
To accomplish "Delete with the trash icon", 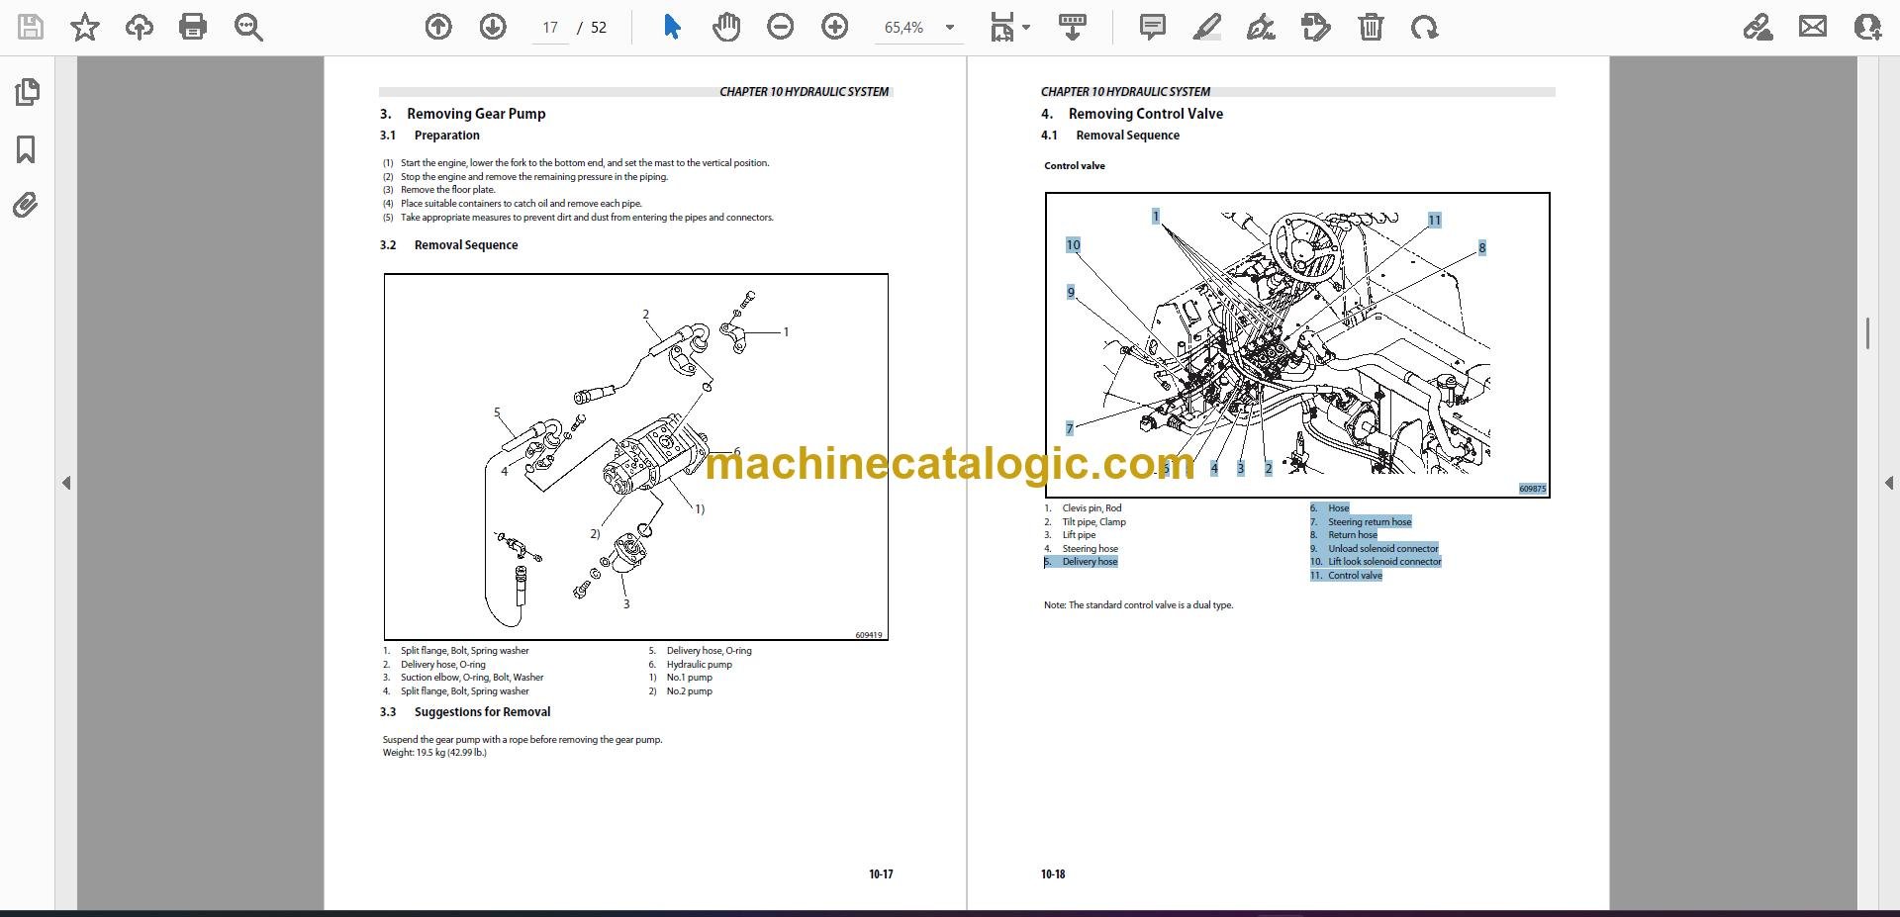I will point(1371,27).
